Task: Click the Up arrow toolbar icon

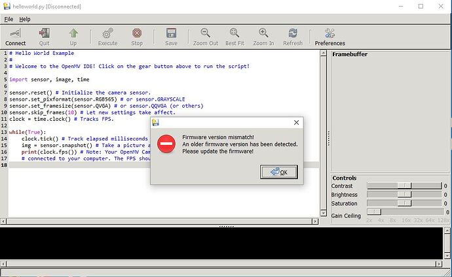Action: point(73,33)
